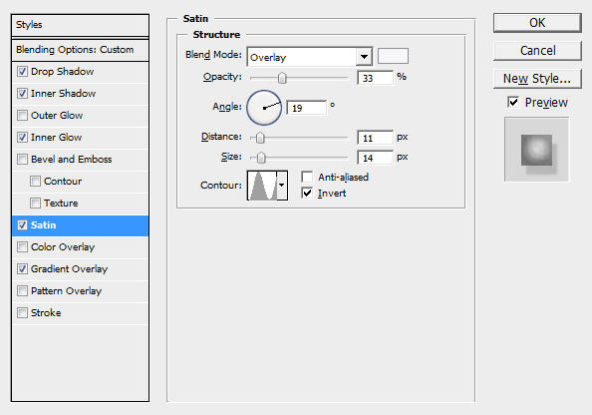Toggle the Preview checkbox
The width and height of the screenshot is (592, 415).
click(513, 102)
